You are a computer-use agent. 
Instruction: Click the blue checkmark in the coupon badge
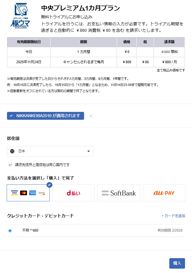tap(11, 116)
